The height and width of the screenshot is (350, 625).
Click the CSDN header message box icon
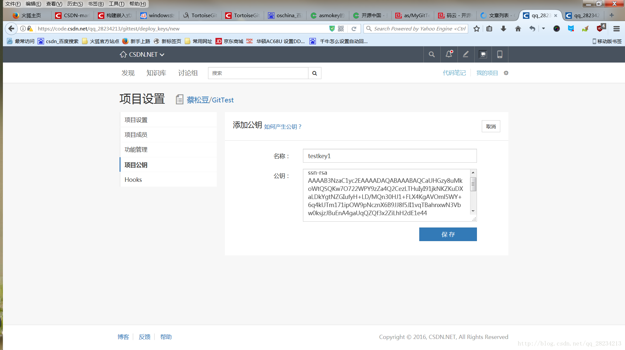(x=483, y=54)
